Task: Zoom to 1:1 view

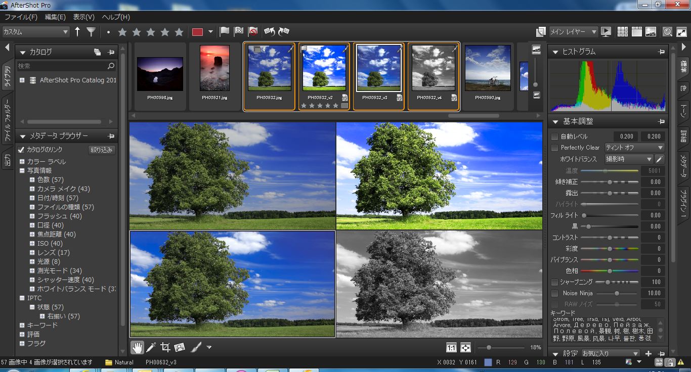Action: point(451,348)
